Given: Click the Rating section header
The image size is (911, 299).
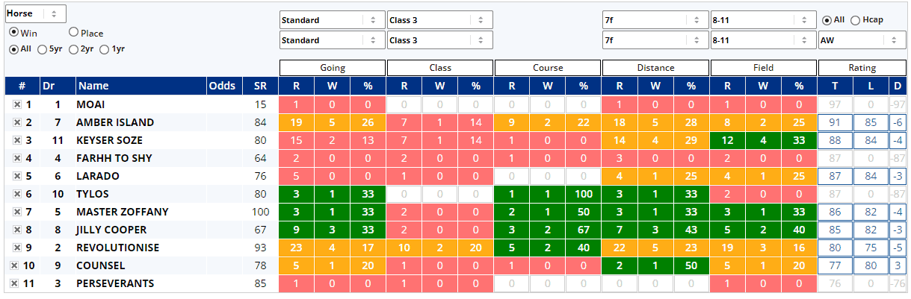Looking at the screenshot, I should click(862, 68).
